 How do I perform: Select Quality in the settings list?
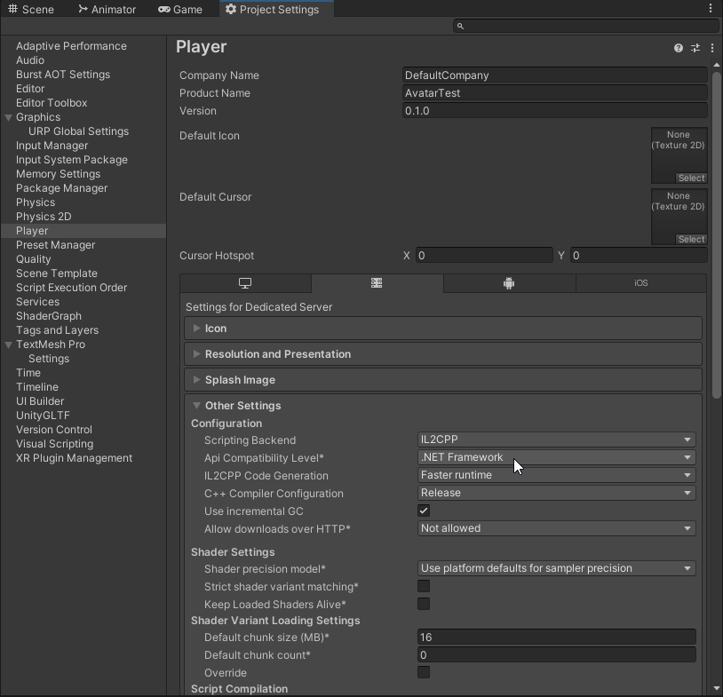pyautogui.click(x=34, y=259)
